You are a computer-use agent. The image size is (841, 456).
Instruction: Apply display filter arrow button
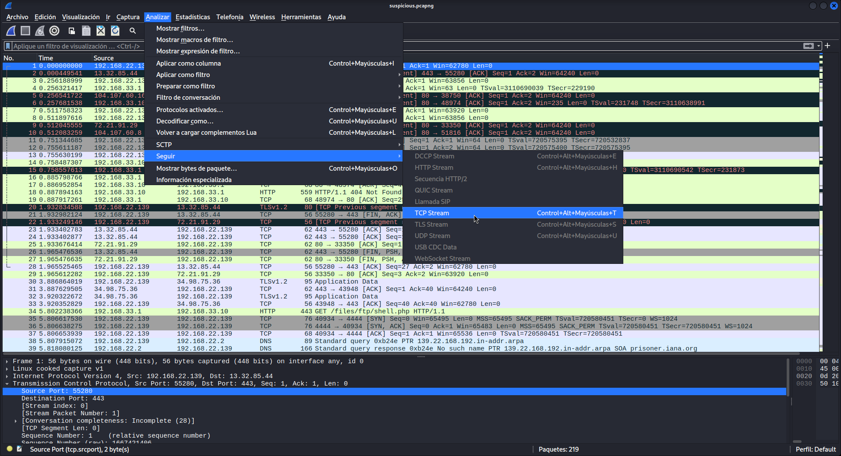click(809, 46)
